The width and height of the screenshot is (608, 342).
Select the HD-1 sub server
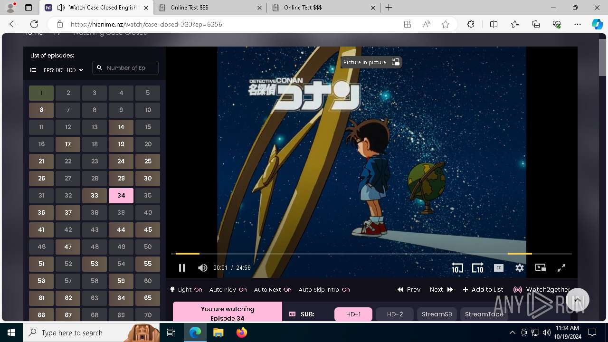pyautogui.click(x=353, y=314)
